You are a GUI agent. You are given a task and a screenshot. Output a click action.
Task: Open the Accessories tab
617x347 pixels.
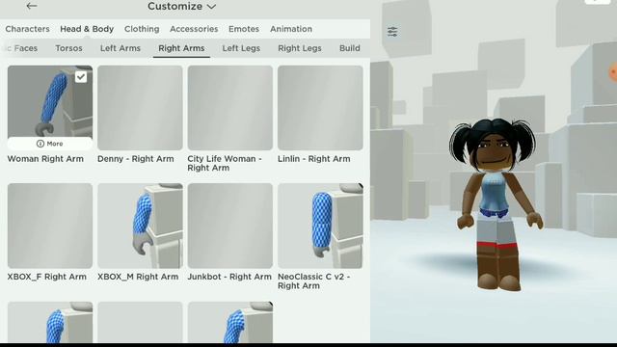(x=194, y=29)
